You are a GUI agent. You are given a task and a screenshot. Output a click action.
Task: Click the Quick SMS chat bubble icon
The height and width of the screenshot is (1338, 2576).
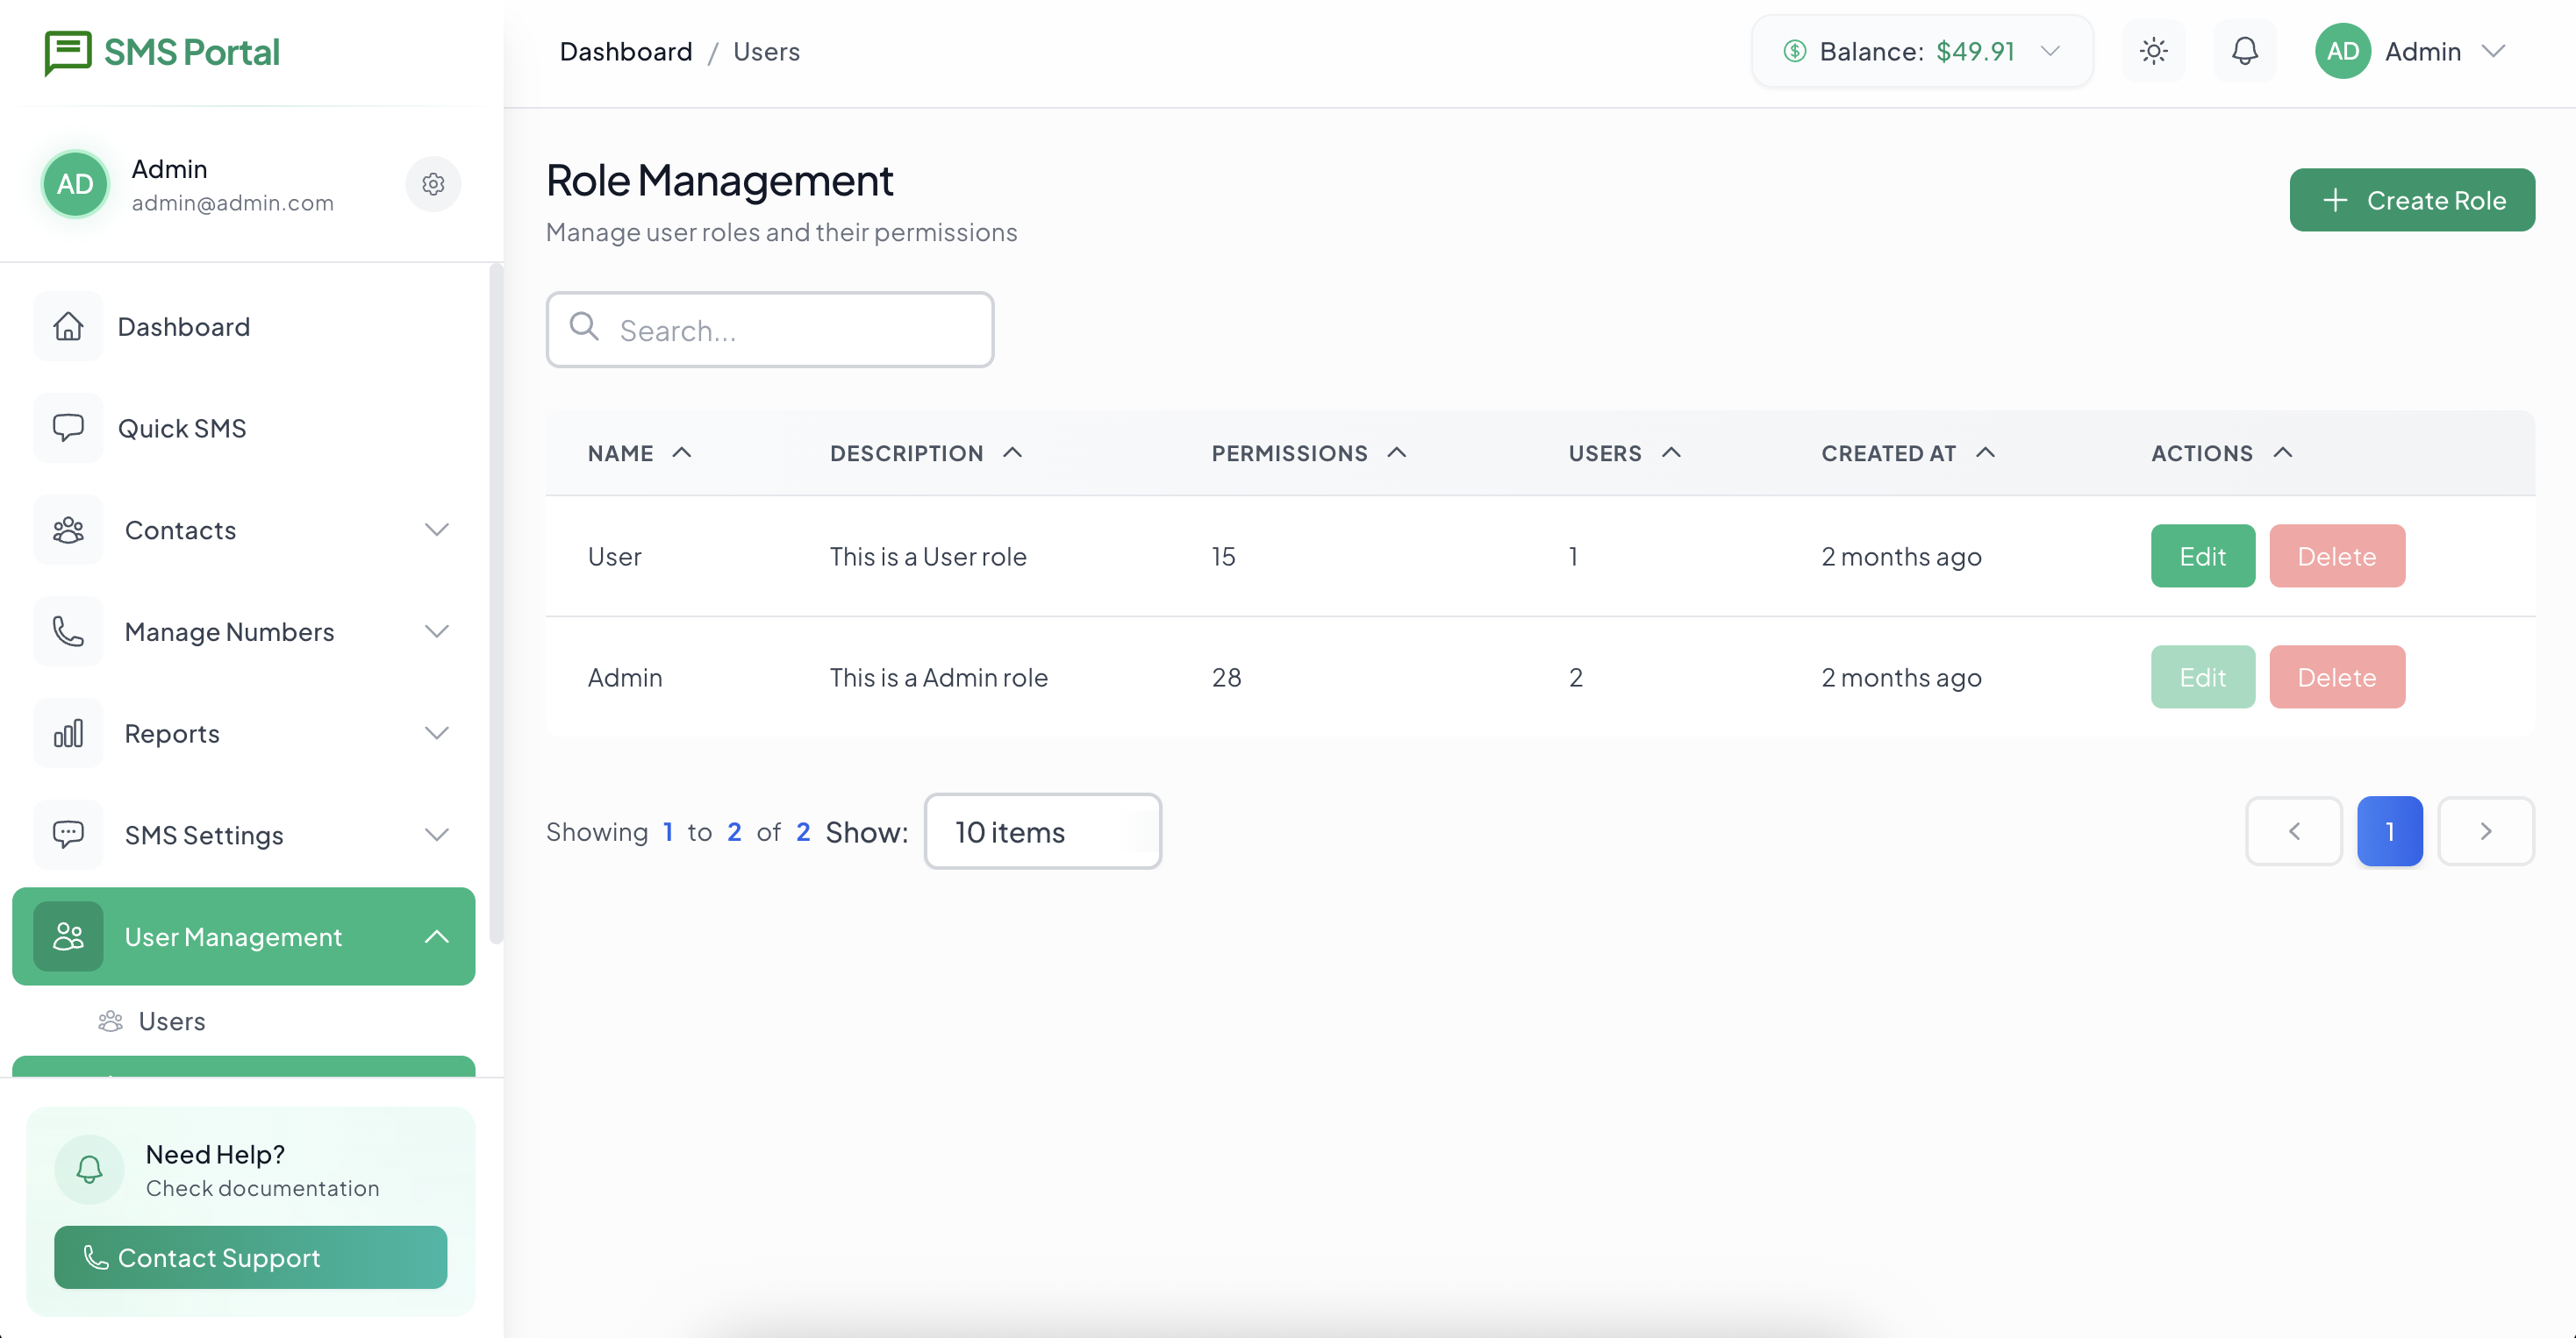[68, 428]
